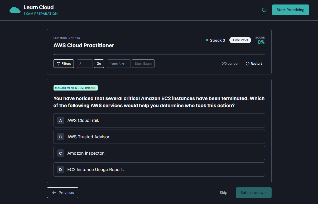Click the question progress bar
This screenshot has width=318, height=204.
159,54
